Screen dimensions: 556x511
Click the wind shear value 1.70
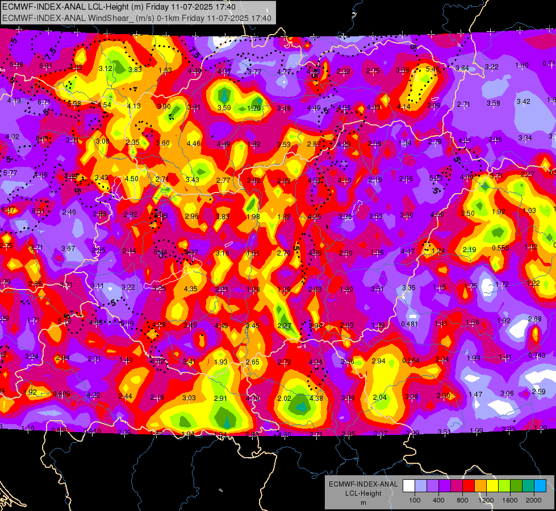(254, 108)
